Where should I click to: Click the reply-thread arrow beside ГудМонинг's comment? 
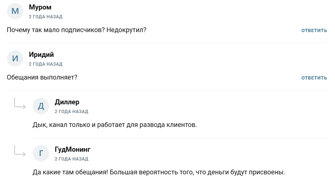point(20,151)
